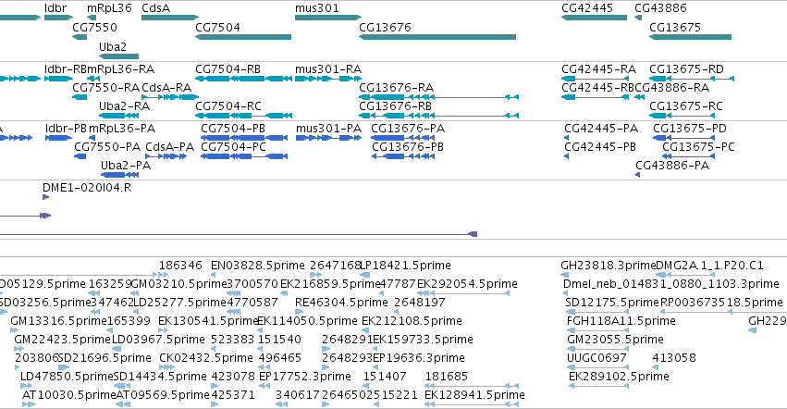Click the LD03967.5prime EST label
787x409 pixels.
click(158, 340)
